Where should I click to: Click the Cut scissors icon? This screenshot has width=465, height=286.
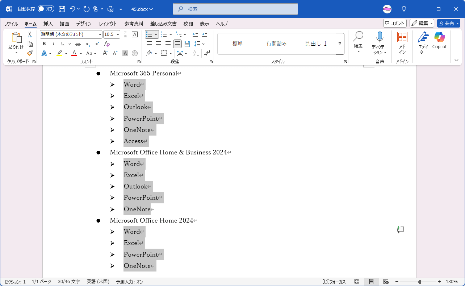coord(30,35)
